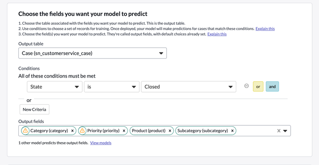The width and height of the screenshot is (319, 165).
Task: Open the View models link
Action: pos(101,143)
